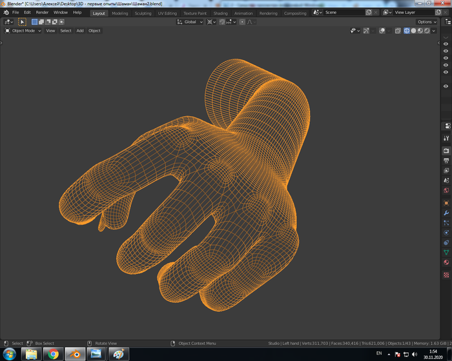Toggle visibility eye of third outliner item

pyautogui.click(x=446, y=58)
